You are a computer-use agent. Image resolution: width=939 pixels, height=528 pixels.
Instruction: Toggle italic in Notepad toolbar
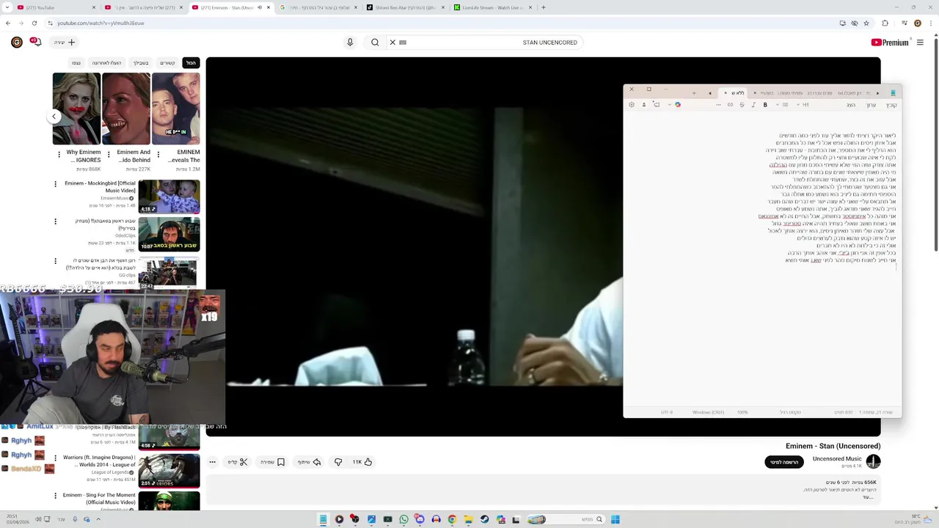[x=753, y=105]
